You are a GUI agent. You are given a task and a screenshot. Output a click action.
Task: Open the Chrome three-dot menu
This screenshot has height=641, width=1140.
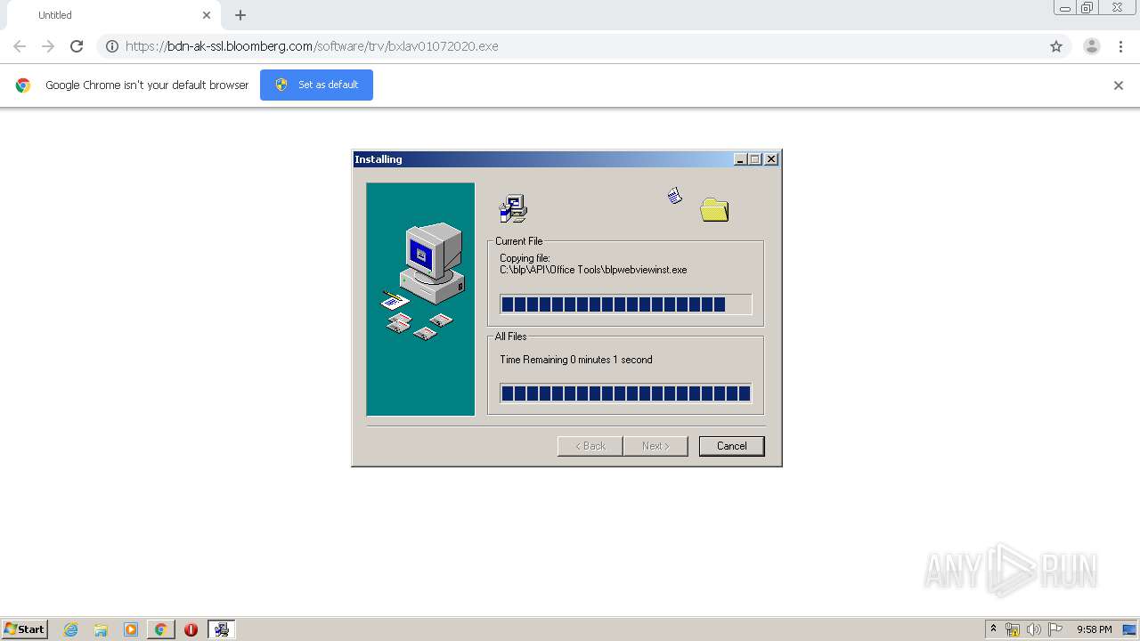click(x=1120, y=46)
